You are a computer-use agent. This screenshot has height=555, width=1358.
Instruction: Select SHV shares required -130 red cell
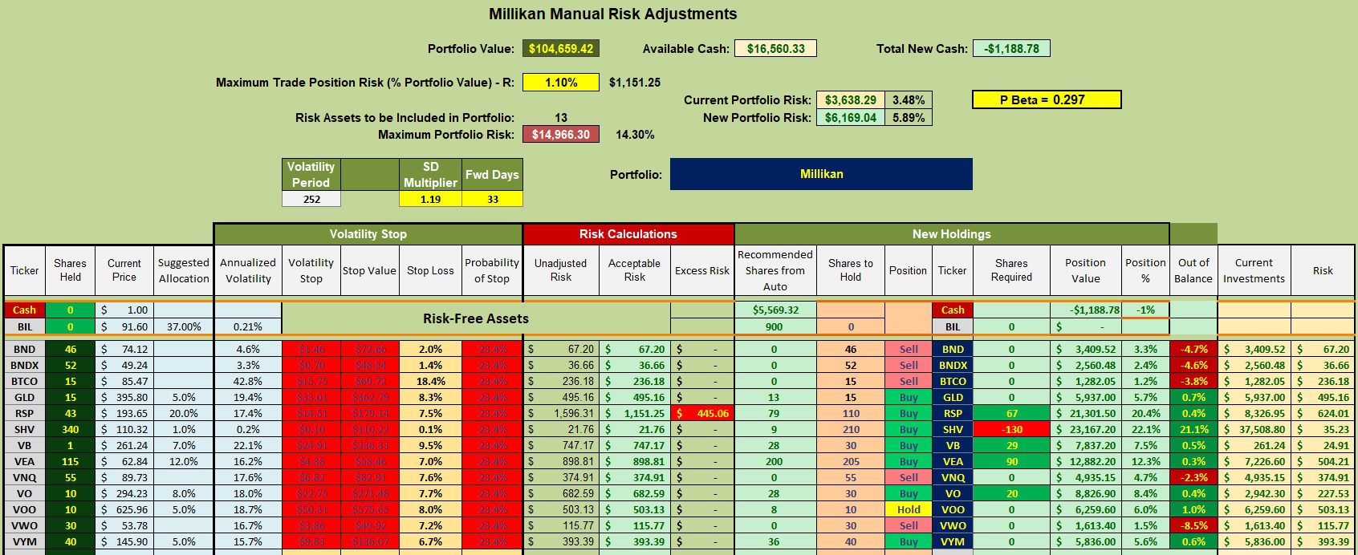pos(1011,430)
